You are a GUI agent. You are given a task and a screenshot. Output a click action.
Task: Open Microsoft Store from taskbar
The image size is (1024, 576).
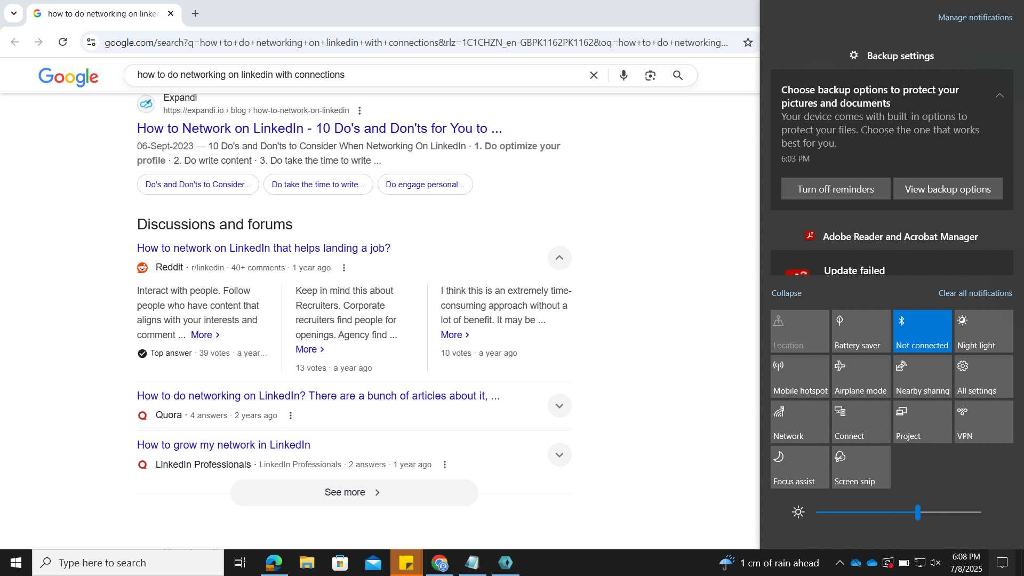[x=340, y=563]
